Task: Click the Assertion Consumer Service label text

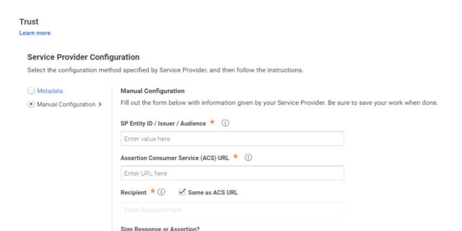Action: pos(174,158)
